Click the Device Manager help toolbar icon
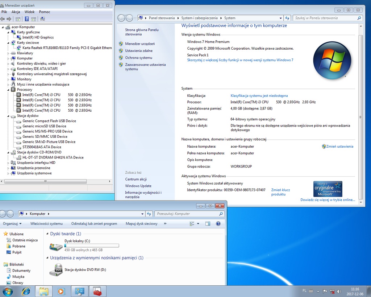The height and width of the screenshot is (297, 371). click(x=27, y=19)
